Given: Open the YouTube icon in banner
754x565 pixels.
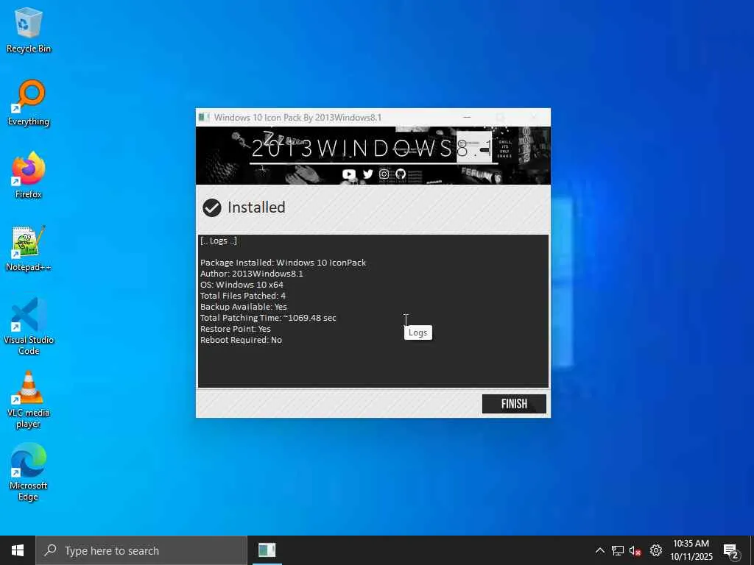Looking at the screenshot, I should [x=349, y=174].
